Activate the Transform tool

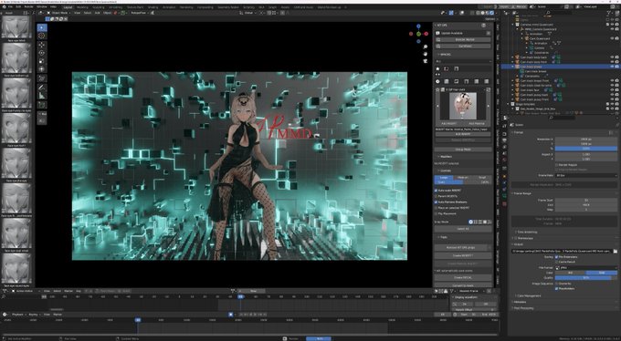point(42,69)
